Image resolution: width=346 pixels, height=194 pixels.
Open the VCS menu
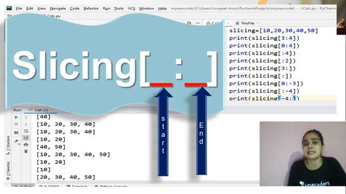pyautogui.click(x=131, y=9)
